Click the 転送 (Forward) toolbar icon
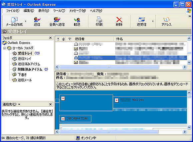 click(77, 20)
